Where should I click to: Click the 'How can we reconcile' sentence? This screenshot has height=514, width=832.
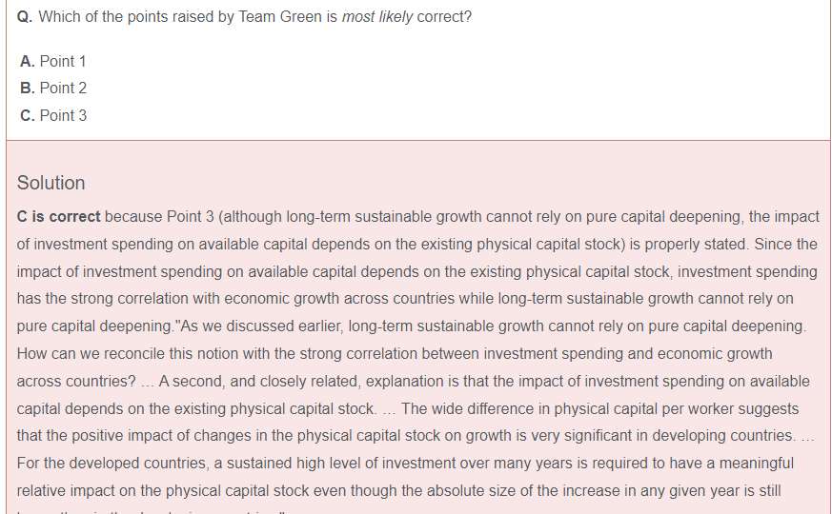tap(395, 354)
